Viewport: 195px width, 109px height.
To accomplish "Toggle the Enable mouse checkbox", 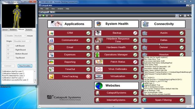I will point(6,36).
